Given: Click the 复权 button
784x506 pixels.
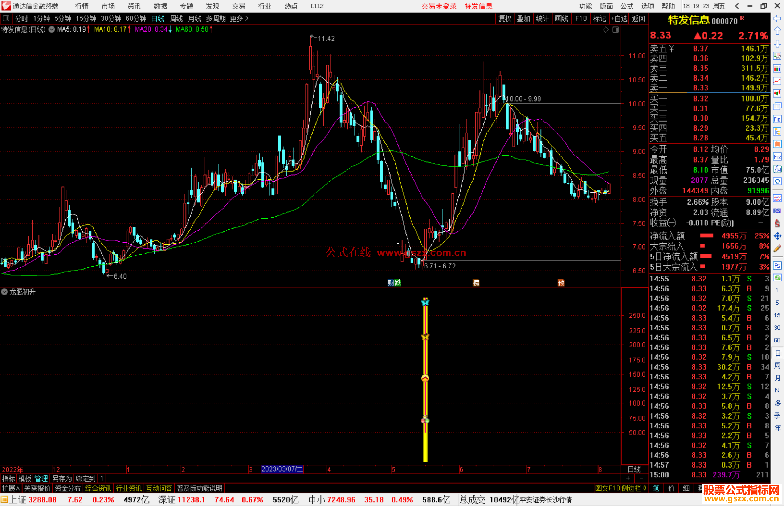Looking at the screenshot, I should point(505,18).
